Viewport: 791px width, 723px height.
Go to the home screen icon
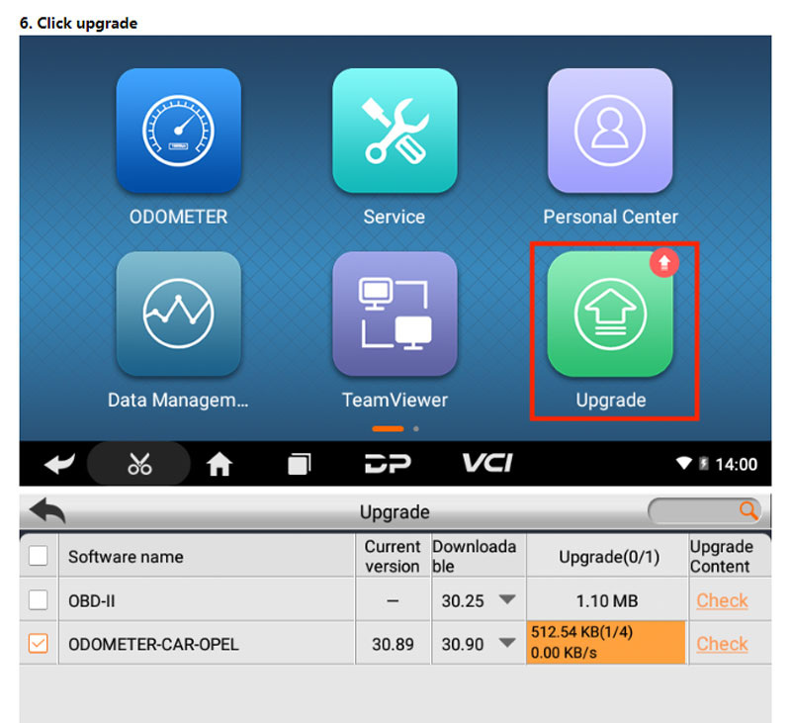pyautogui.click(x=220, y=464)
